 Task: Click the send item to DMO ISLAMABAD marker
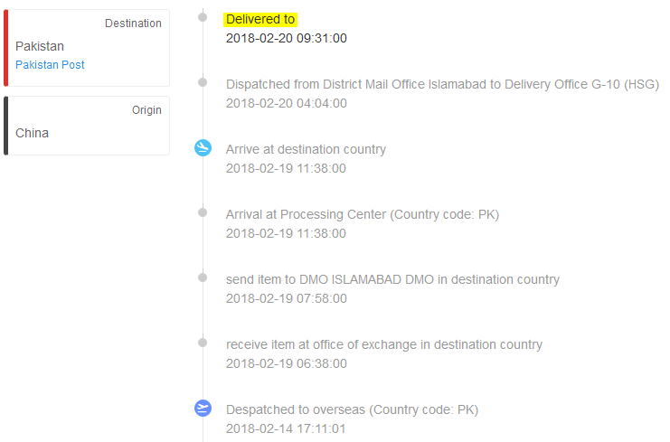coord(203,277)
